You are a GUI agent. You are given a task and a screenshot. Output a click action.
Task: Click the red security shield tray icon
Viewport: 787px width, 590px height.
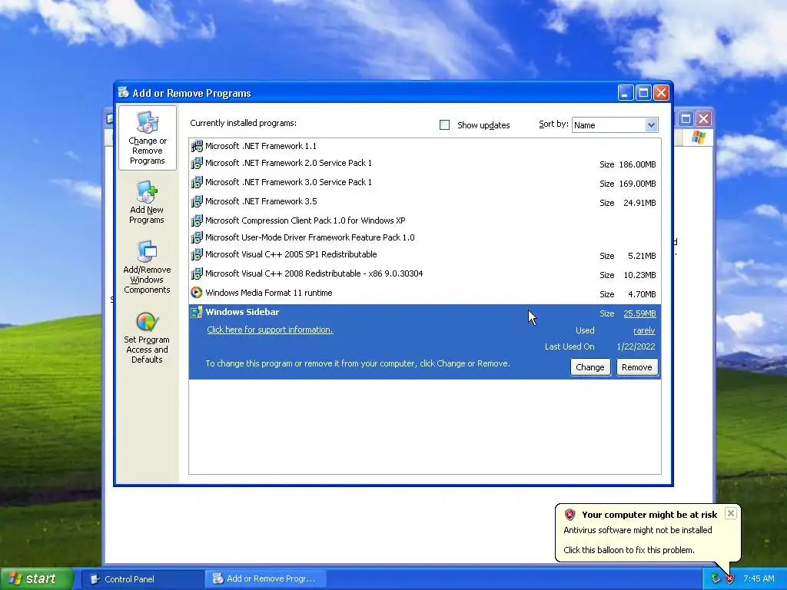729,578
